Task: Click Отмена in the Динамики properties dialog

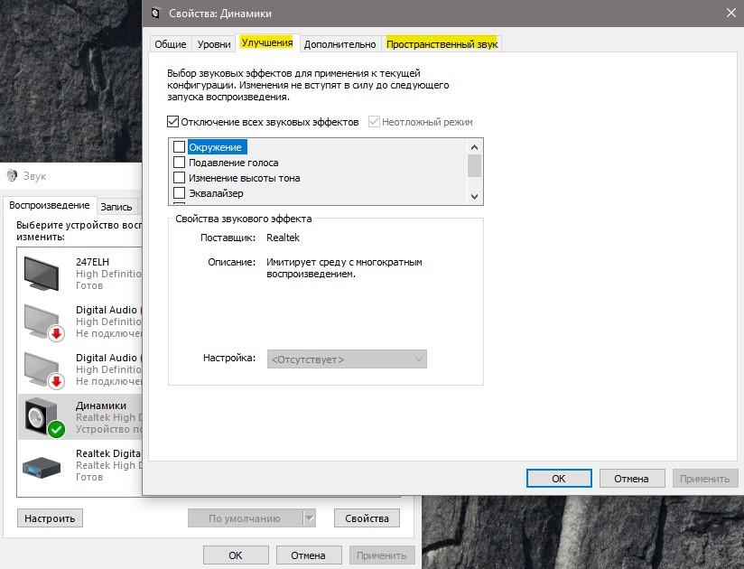Action: click(631, 479)
